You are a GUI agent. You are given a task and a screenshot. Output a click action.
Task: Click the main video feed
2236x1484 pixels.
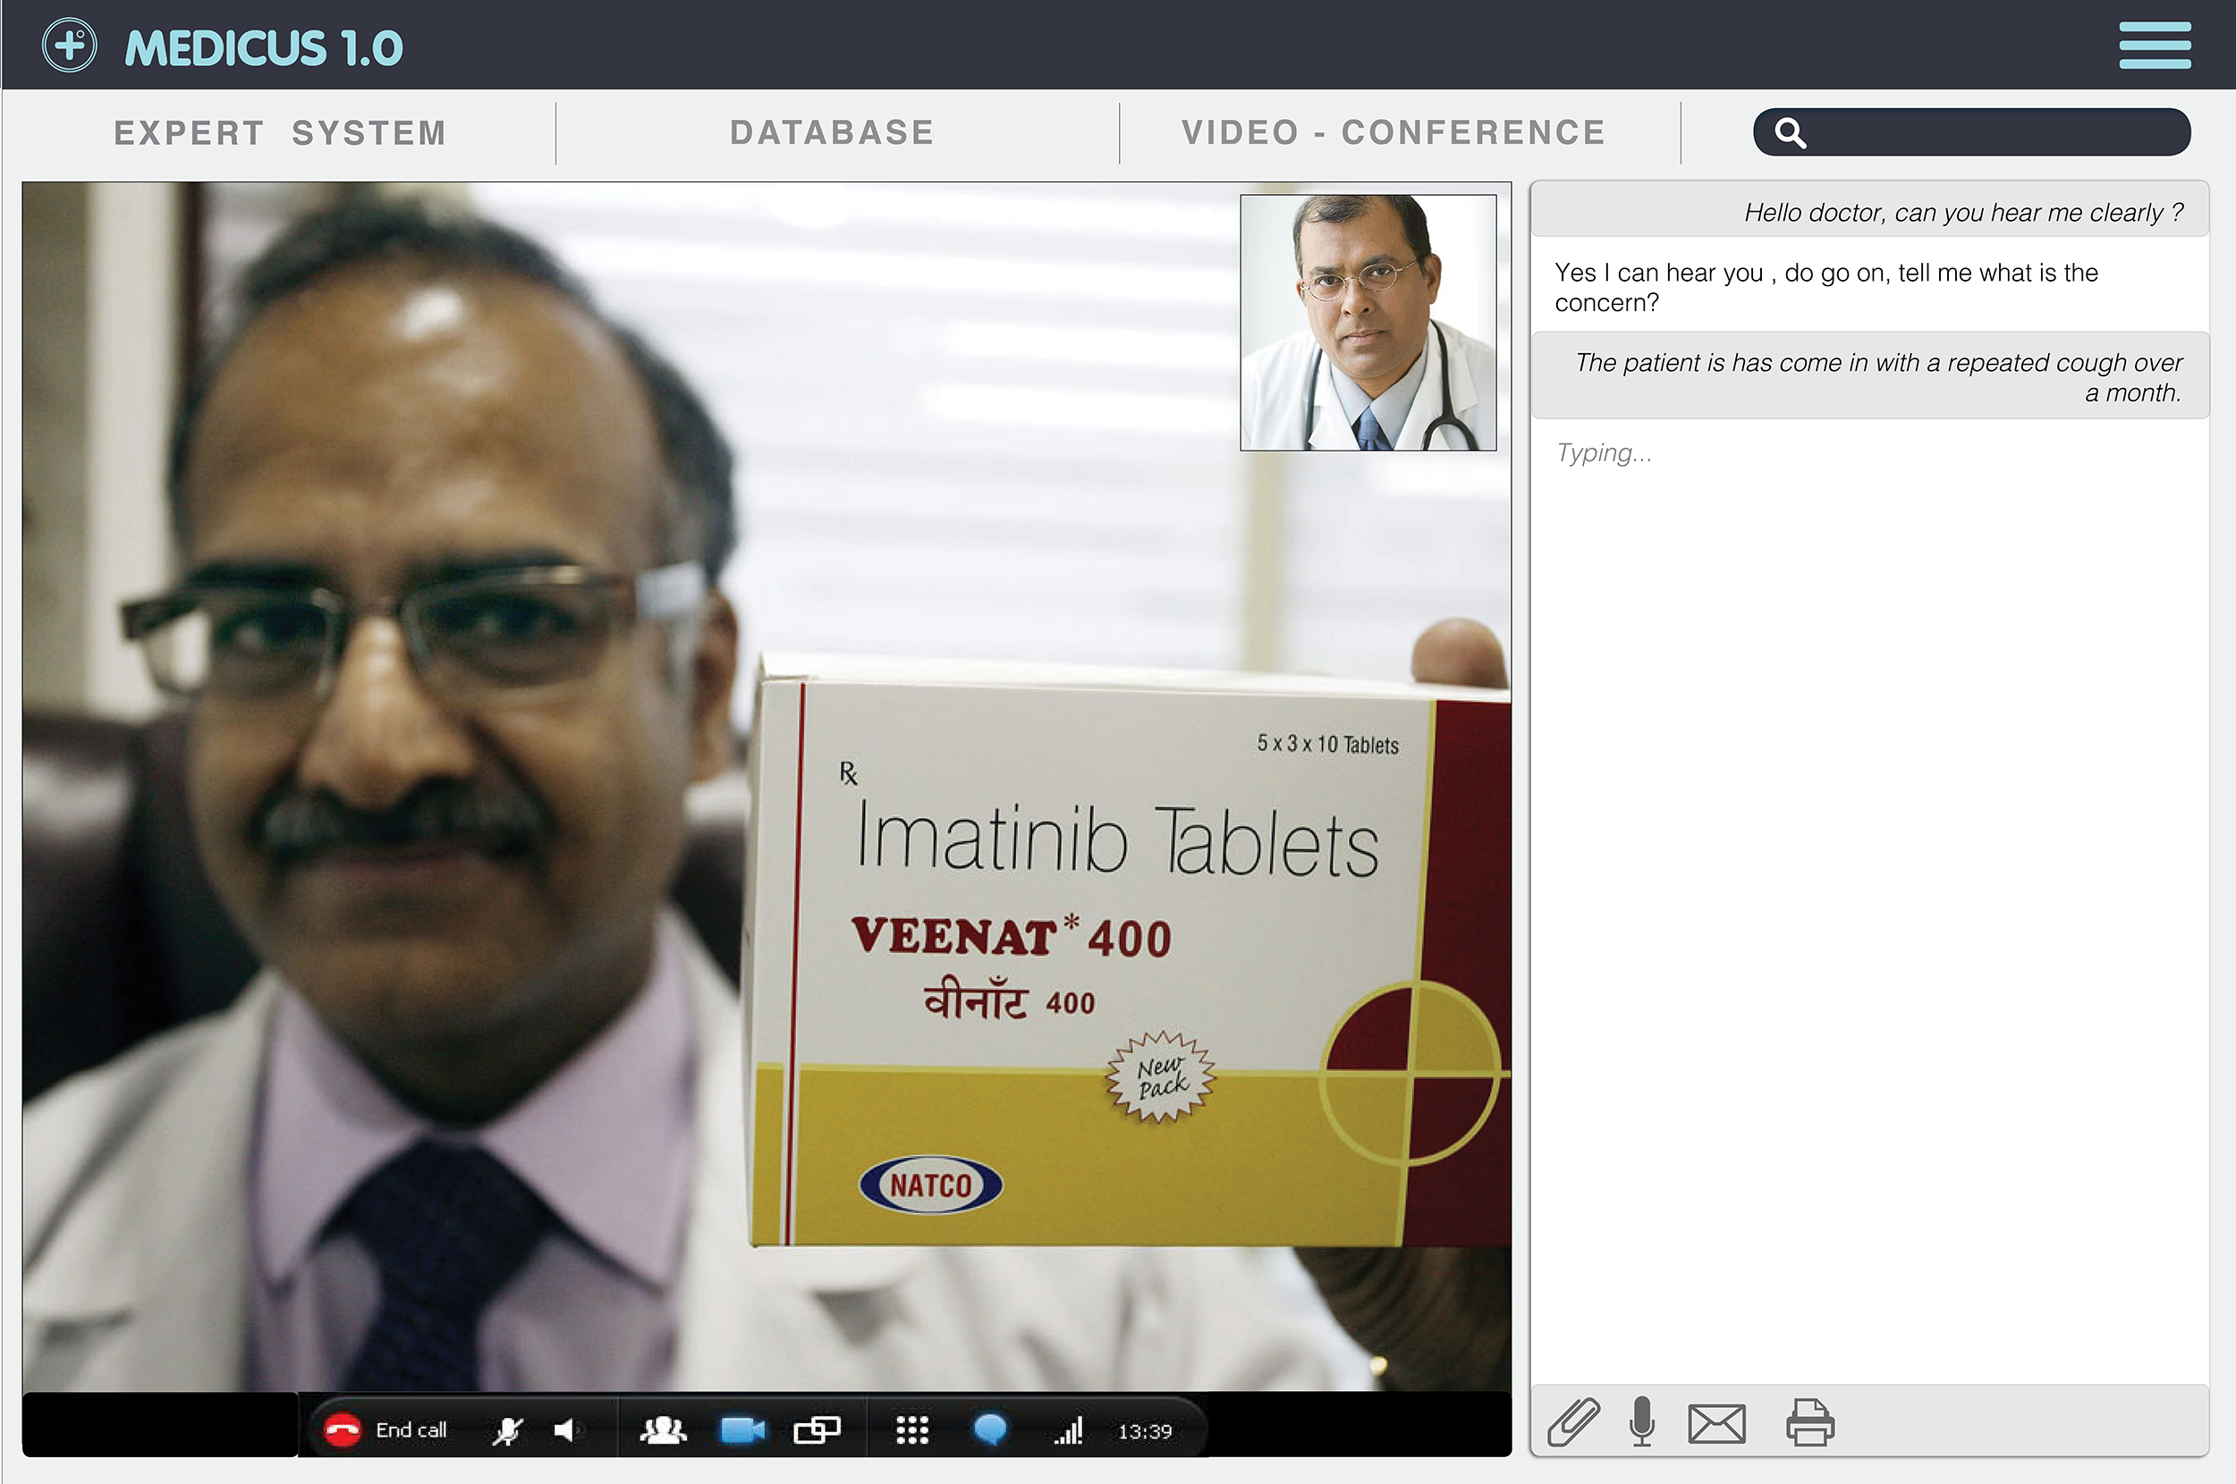(767, 786)
